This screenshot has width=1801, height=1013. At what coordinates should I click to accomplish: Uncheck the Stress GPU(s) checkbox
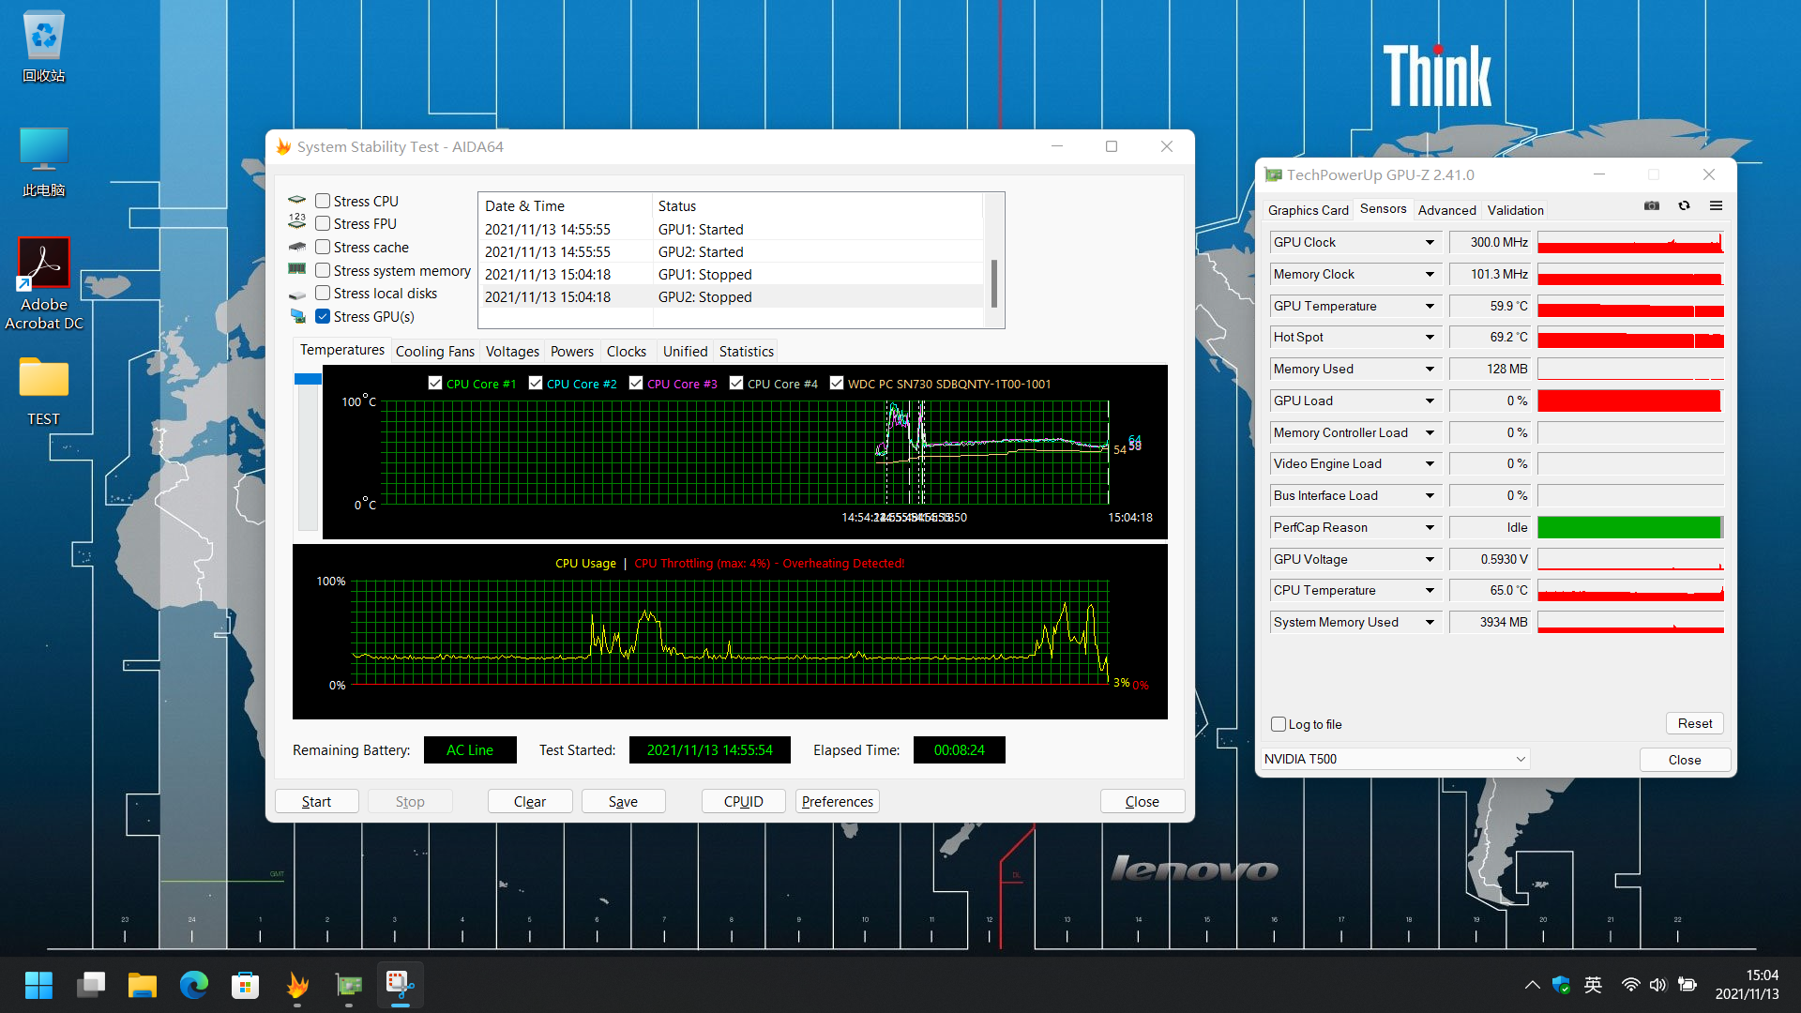pyautogui.click(x=323, y=316)
